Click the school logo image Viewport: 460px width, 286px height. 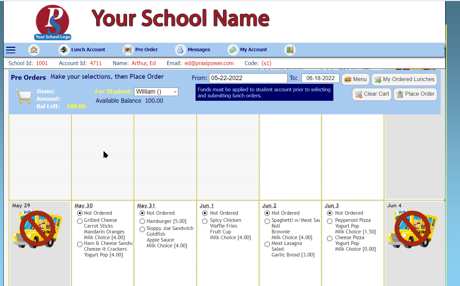click(53, 23)
